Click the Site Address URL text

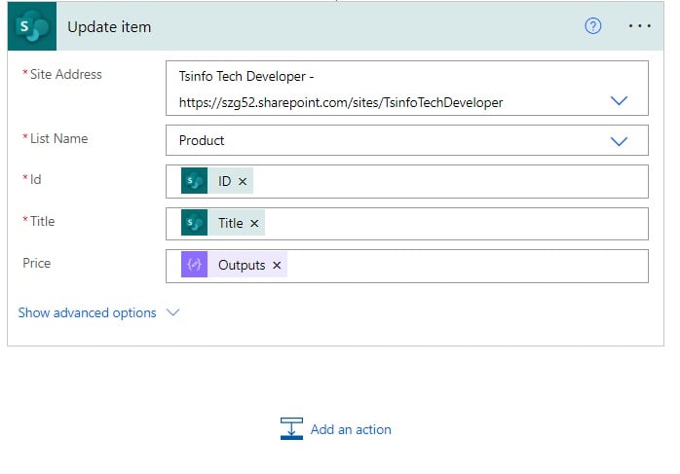341,103
